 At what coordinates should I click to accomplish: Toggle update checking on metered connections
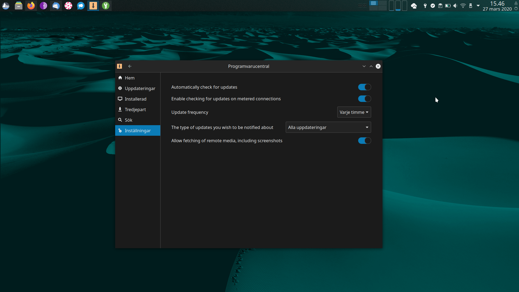coord(364,99)
